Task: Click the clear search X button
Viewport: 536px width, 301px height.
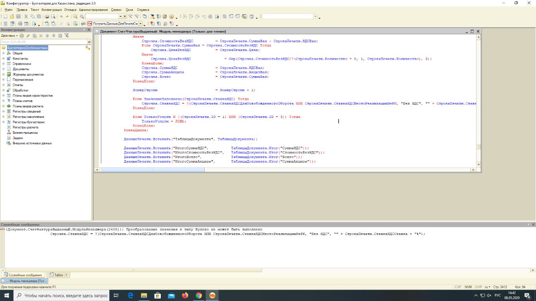Action: pyautogui.click(x=89, y=42)
